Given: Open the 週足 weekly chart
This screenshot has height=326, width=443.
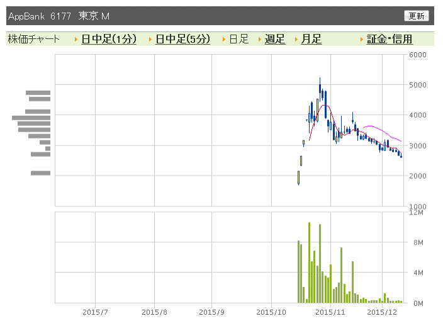Looking at the screenshot, I should [x=275, y=39].
